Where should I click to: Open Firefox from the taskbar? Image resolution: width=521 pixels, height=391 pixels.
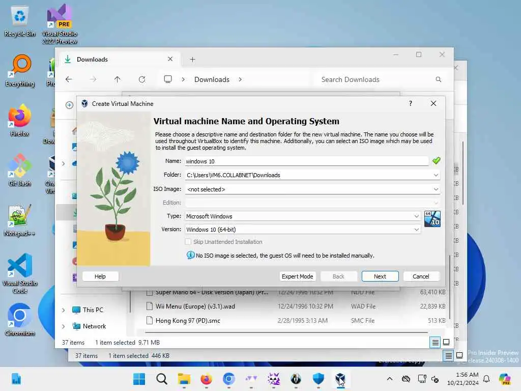207,379
